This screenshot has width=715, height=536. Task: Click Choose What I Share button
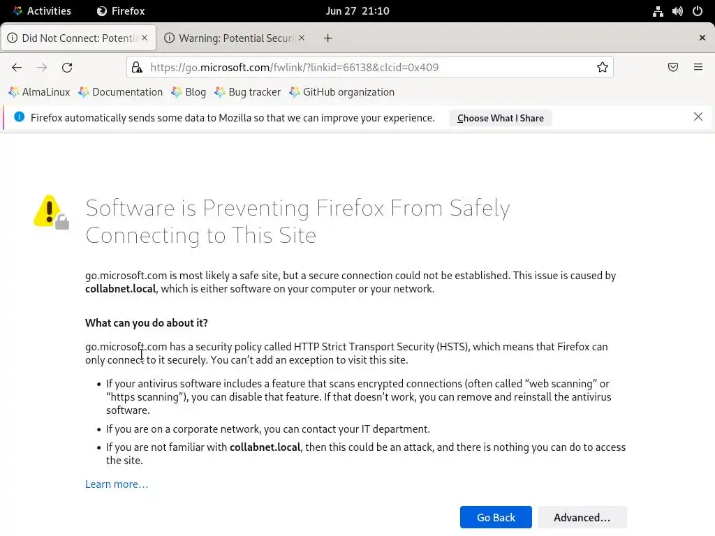500,118
